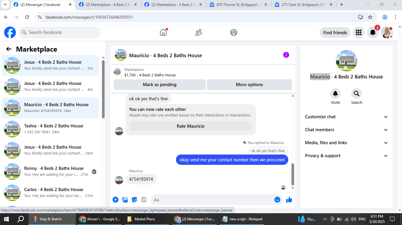Open a new browser tab
402x225 pixels.
coord(342,4)
